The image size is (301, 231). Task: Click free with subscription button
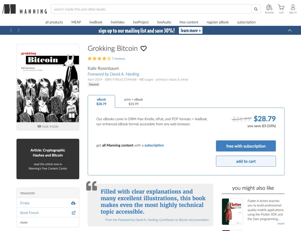pyautogui.click(x=246, y=146)
